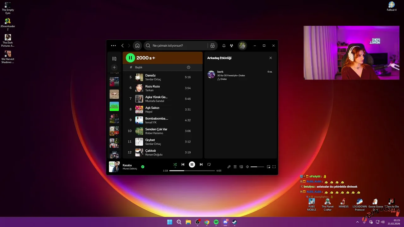404x227 pixels.
Task: Open artist link 'İsmail YK'
Action: pyautogui.click(x=151, y=123)
